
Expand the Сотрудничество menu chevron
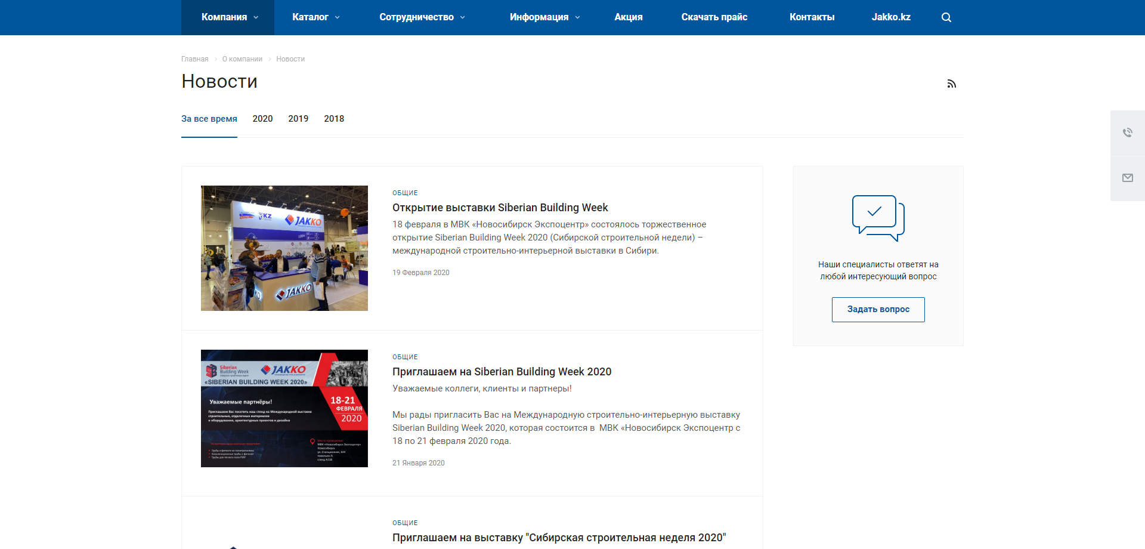pos(463,17)
